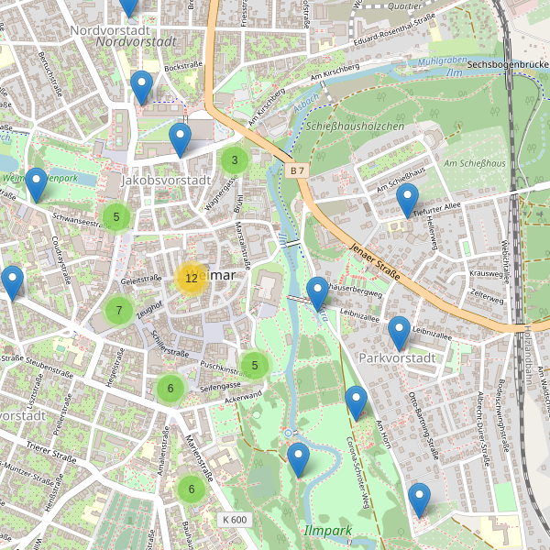Click the Amalienstraße label
550x550 pixels.
[x=163, y=451]
